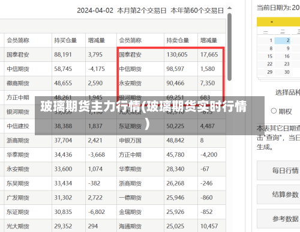Click the 金瑞期货 member name cell

[140, 212]
